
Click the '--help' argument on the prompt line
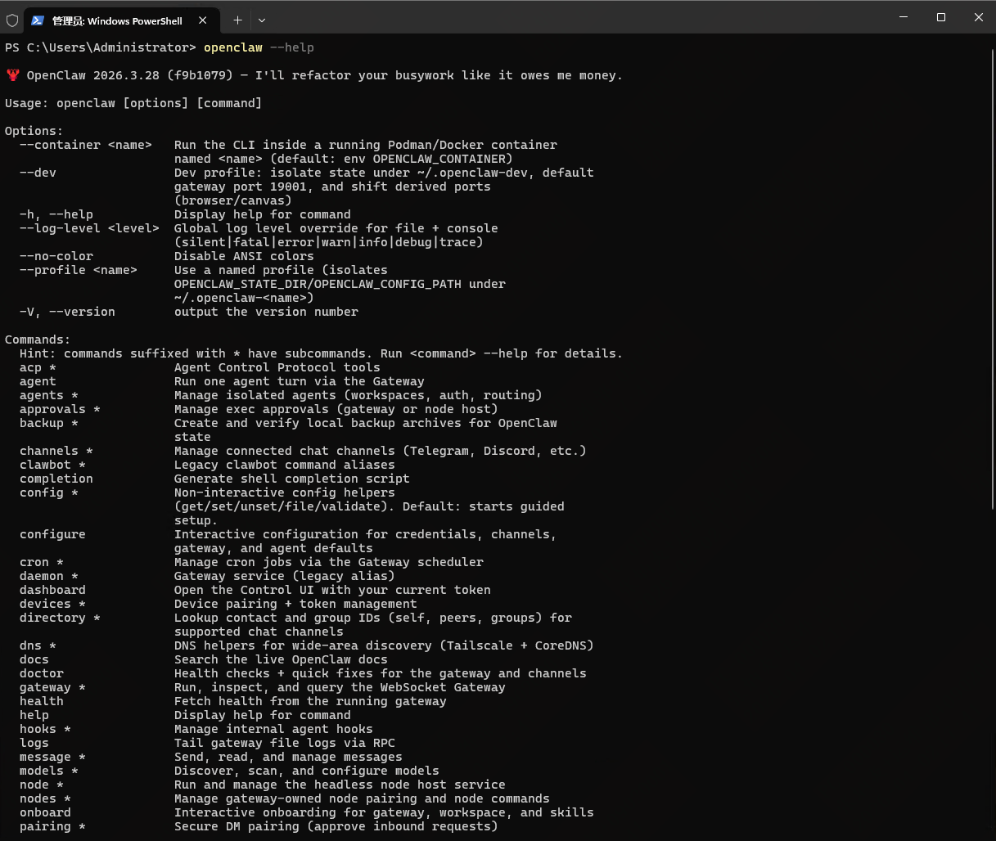[x=292, y=47]
